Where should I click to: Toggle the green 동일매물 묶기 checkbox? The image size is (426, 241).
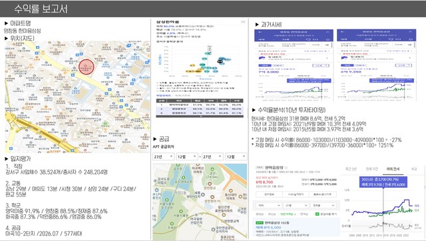pos(317,214)
